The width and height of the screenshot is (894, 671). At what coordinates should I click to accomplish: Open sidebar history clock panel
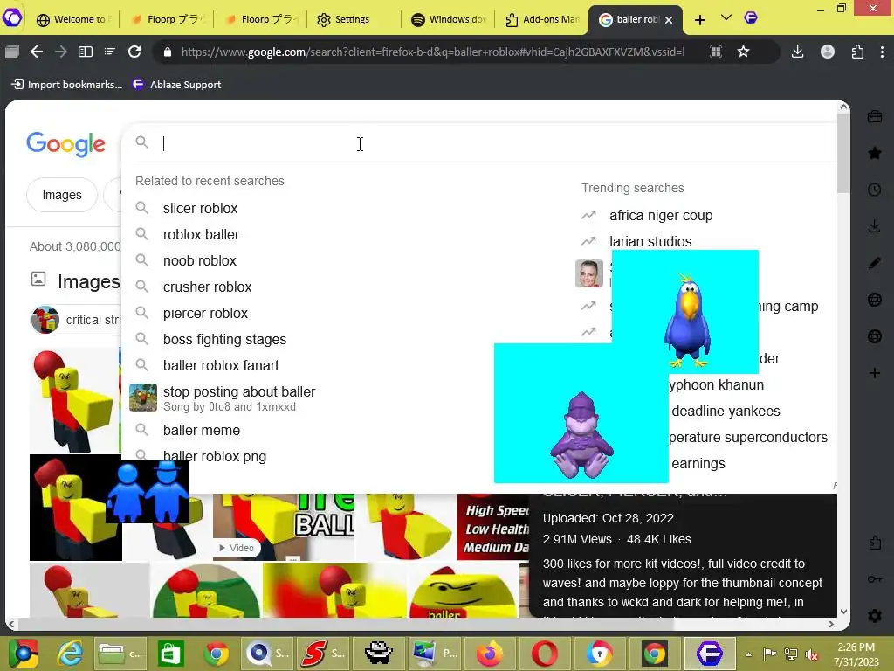875,190
